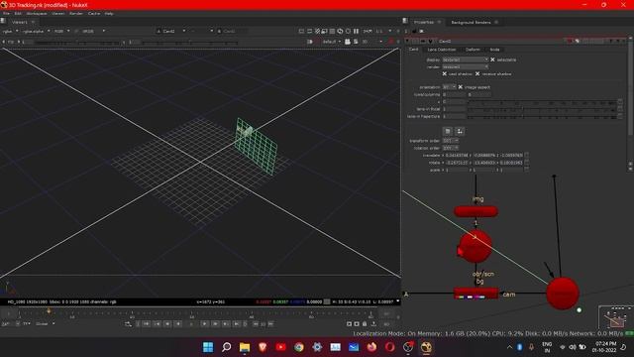Image resolution: width=634 pixels, height=357 pixels.
Task: Click the Properties pane menu icon
Action: click(405, 21)
